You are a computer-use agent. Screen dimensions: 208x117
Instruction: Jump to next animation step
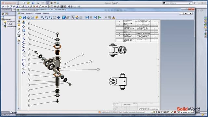[x=95, y=17]
